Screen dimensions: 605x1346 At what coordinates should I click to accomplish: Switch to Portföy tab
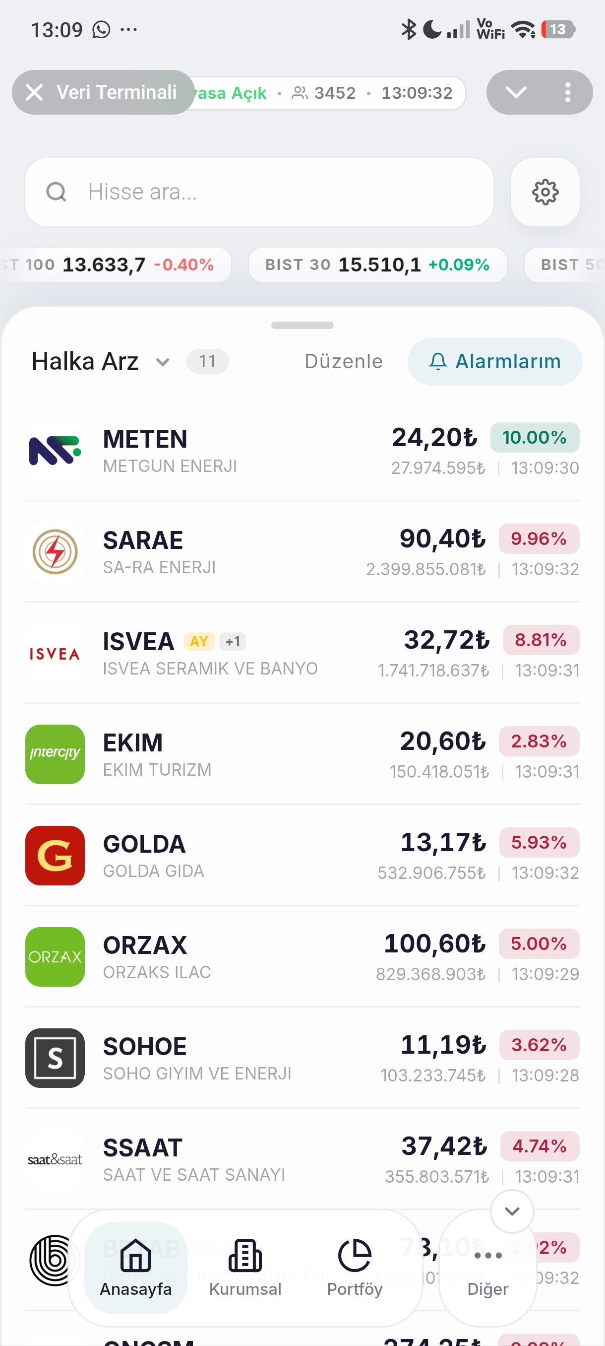coord(355,1268)
